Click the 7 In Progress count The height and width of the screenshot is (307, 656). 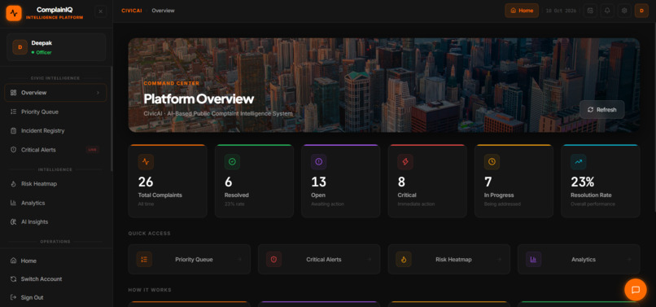tap(488, 182)
